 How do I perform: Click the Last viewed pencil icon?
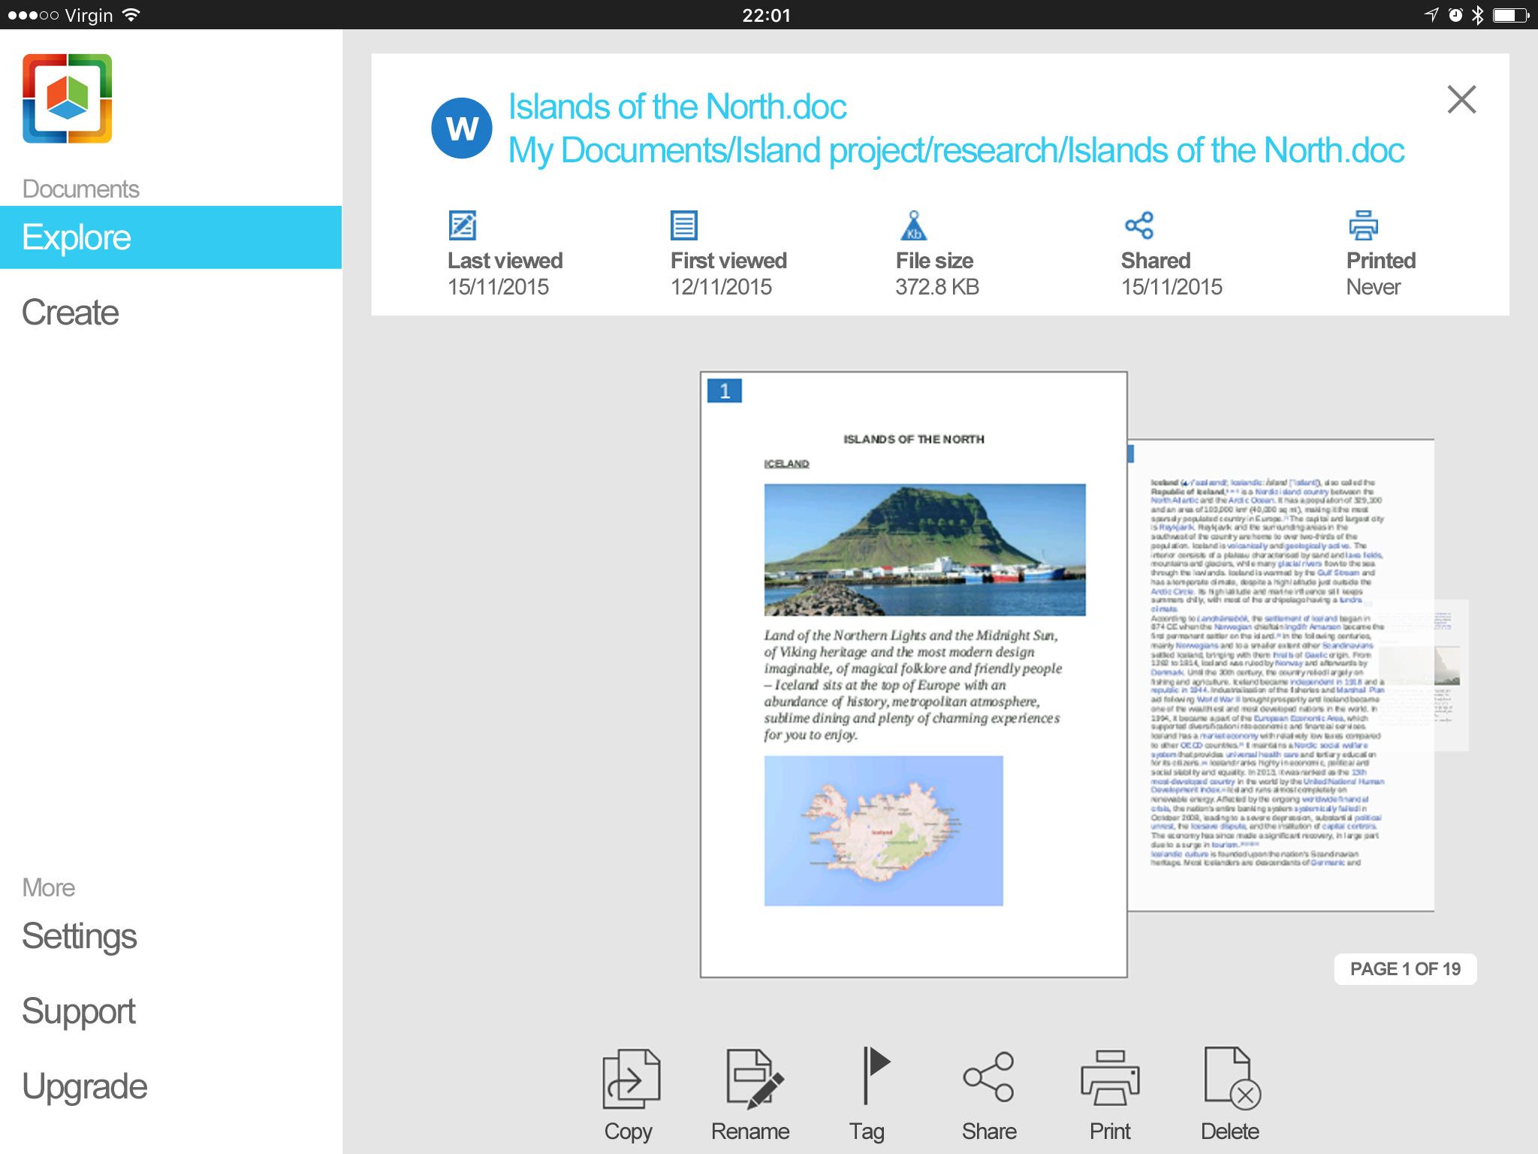pyautogui.click(x=462, y=225)
